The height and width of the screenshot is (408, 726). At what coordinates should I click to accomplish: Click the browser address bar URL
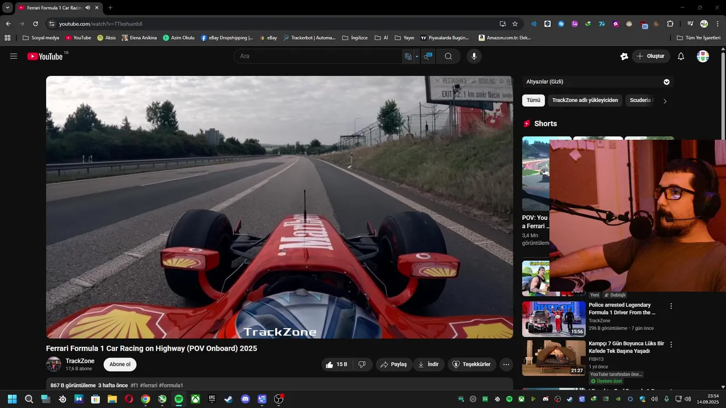pyautogui.click(x=101, y=24)
